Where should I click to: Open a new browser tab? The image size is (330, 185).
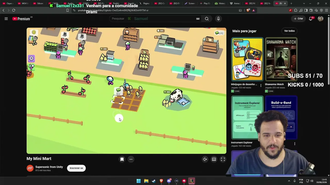coord(291,3)
